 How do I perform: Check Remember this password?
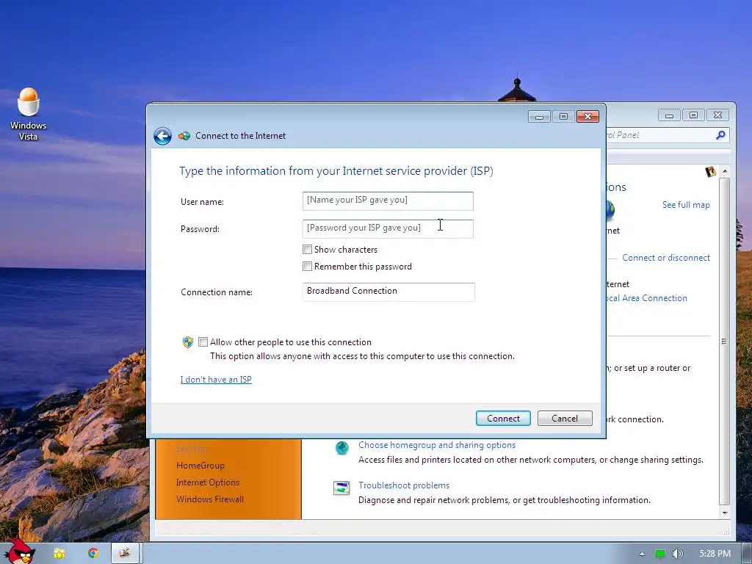pyautogui.click(x=308, y=266)
